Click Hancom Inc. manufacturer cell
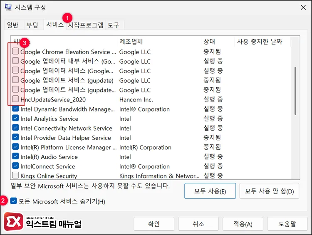Viewport: 312px width, 235px height. [x=136, y=99]
